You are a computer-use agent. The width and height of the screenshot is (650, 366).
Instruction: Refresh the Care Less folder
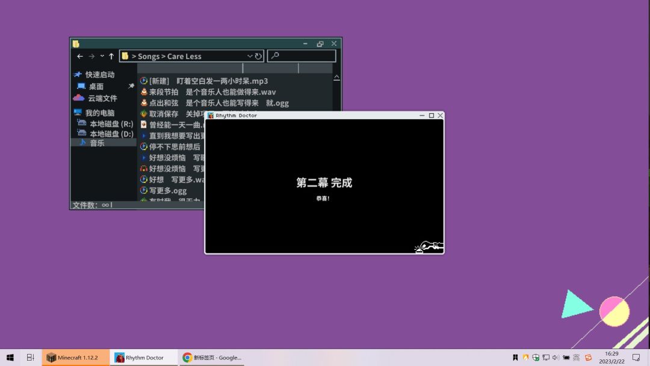click(258, 56)
